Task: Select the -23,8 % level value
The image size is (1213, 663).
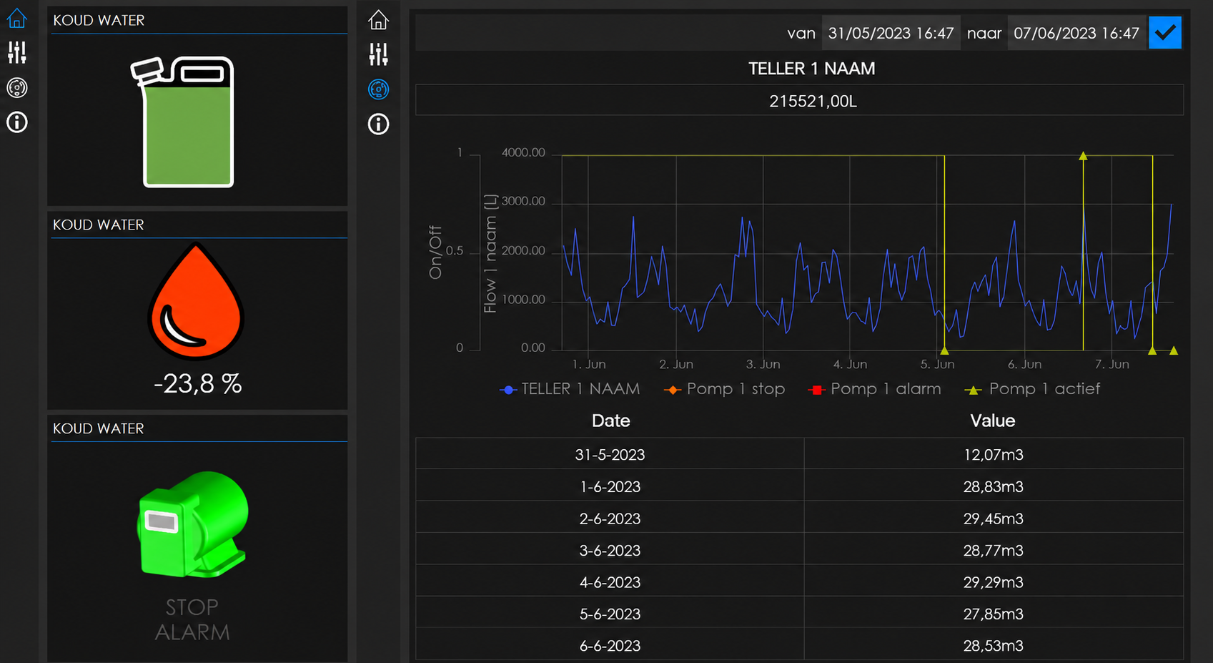Action: 198,384
